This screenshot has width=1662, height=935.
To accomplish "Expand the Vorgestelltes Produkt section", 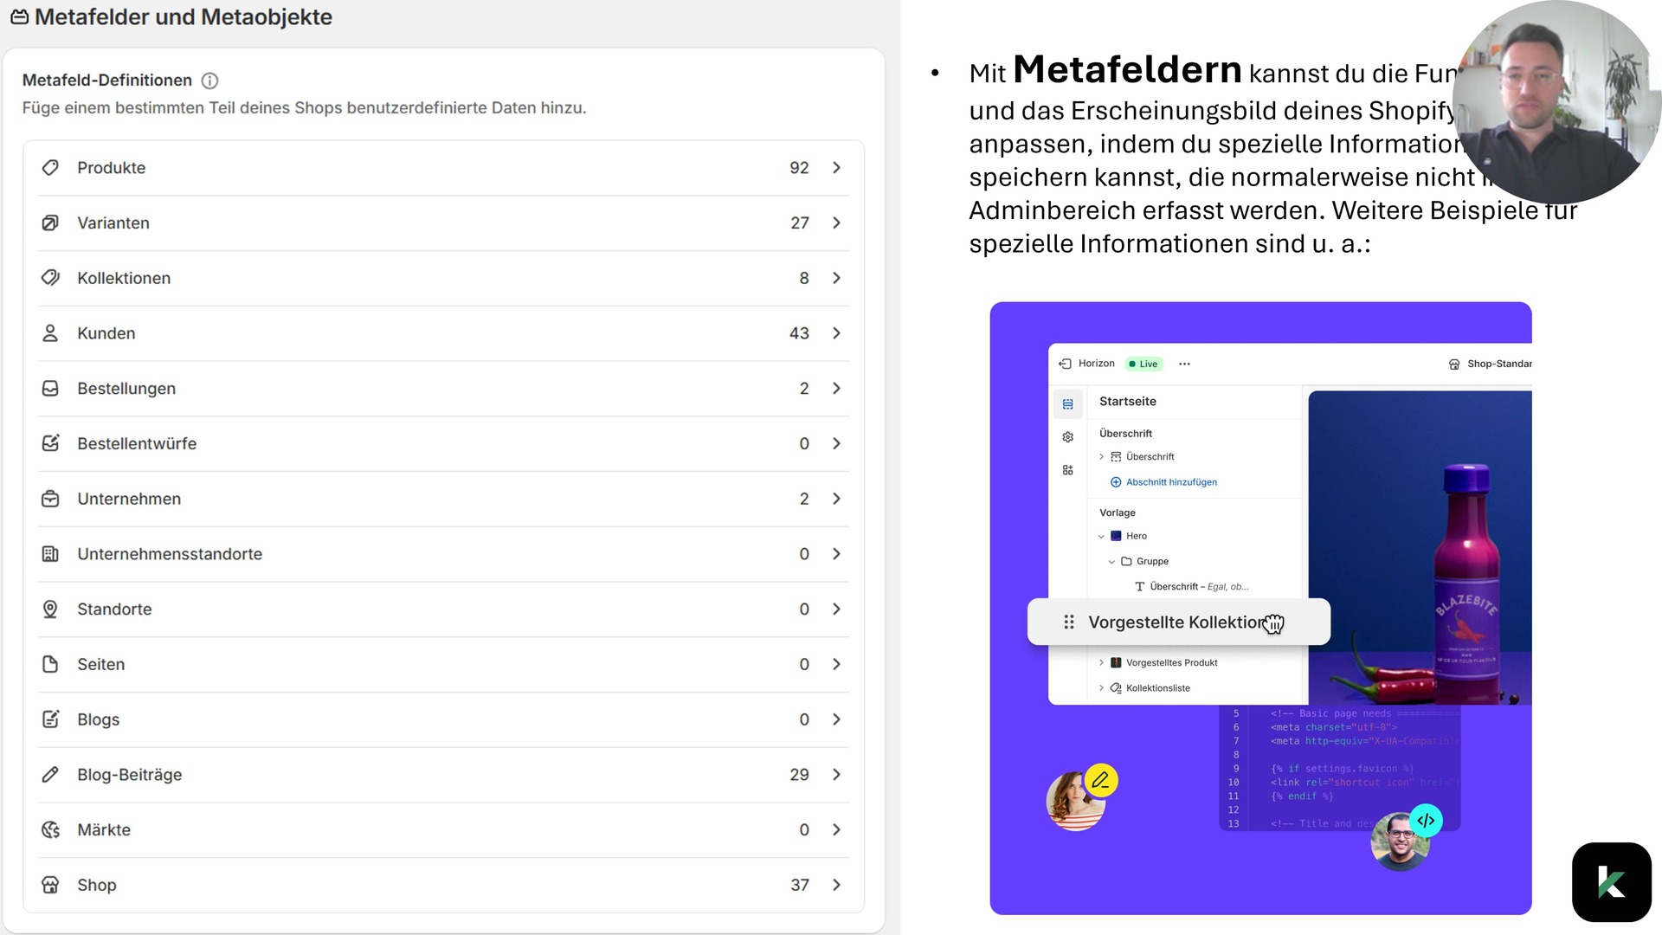I will [1101, 663].
